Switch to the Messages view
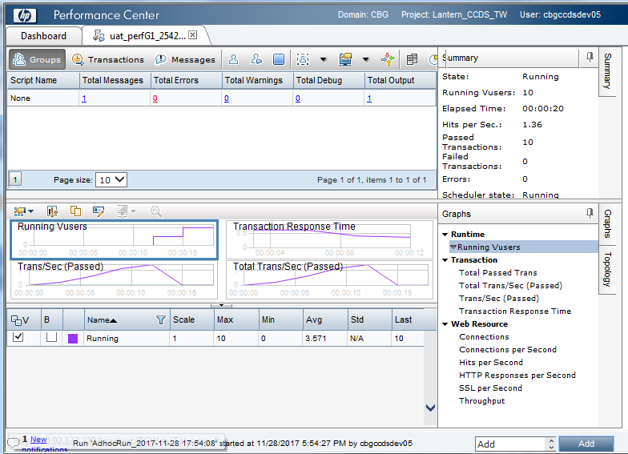628x454 pixels. (186, 59)
